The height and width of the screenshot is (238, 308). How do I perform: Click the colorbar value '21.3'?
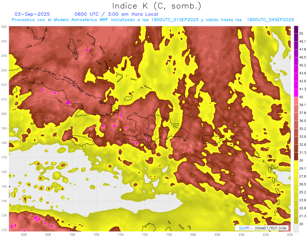[x=302, y=216]
